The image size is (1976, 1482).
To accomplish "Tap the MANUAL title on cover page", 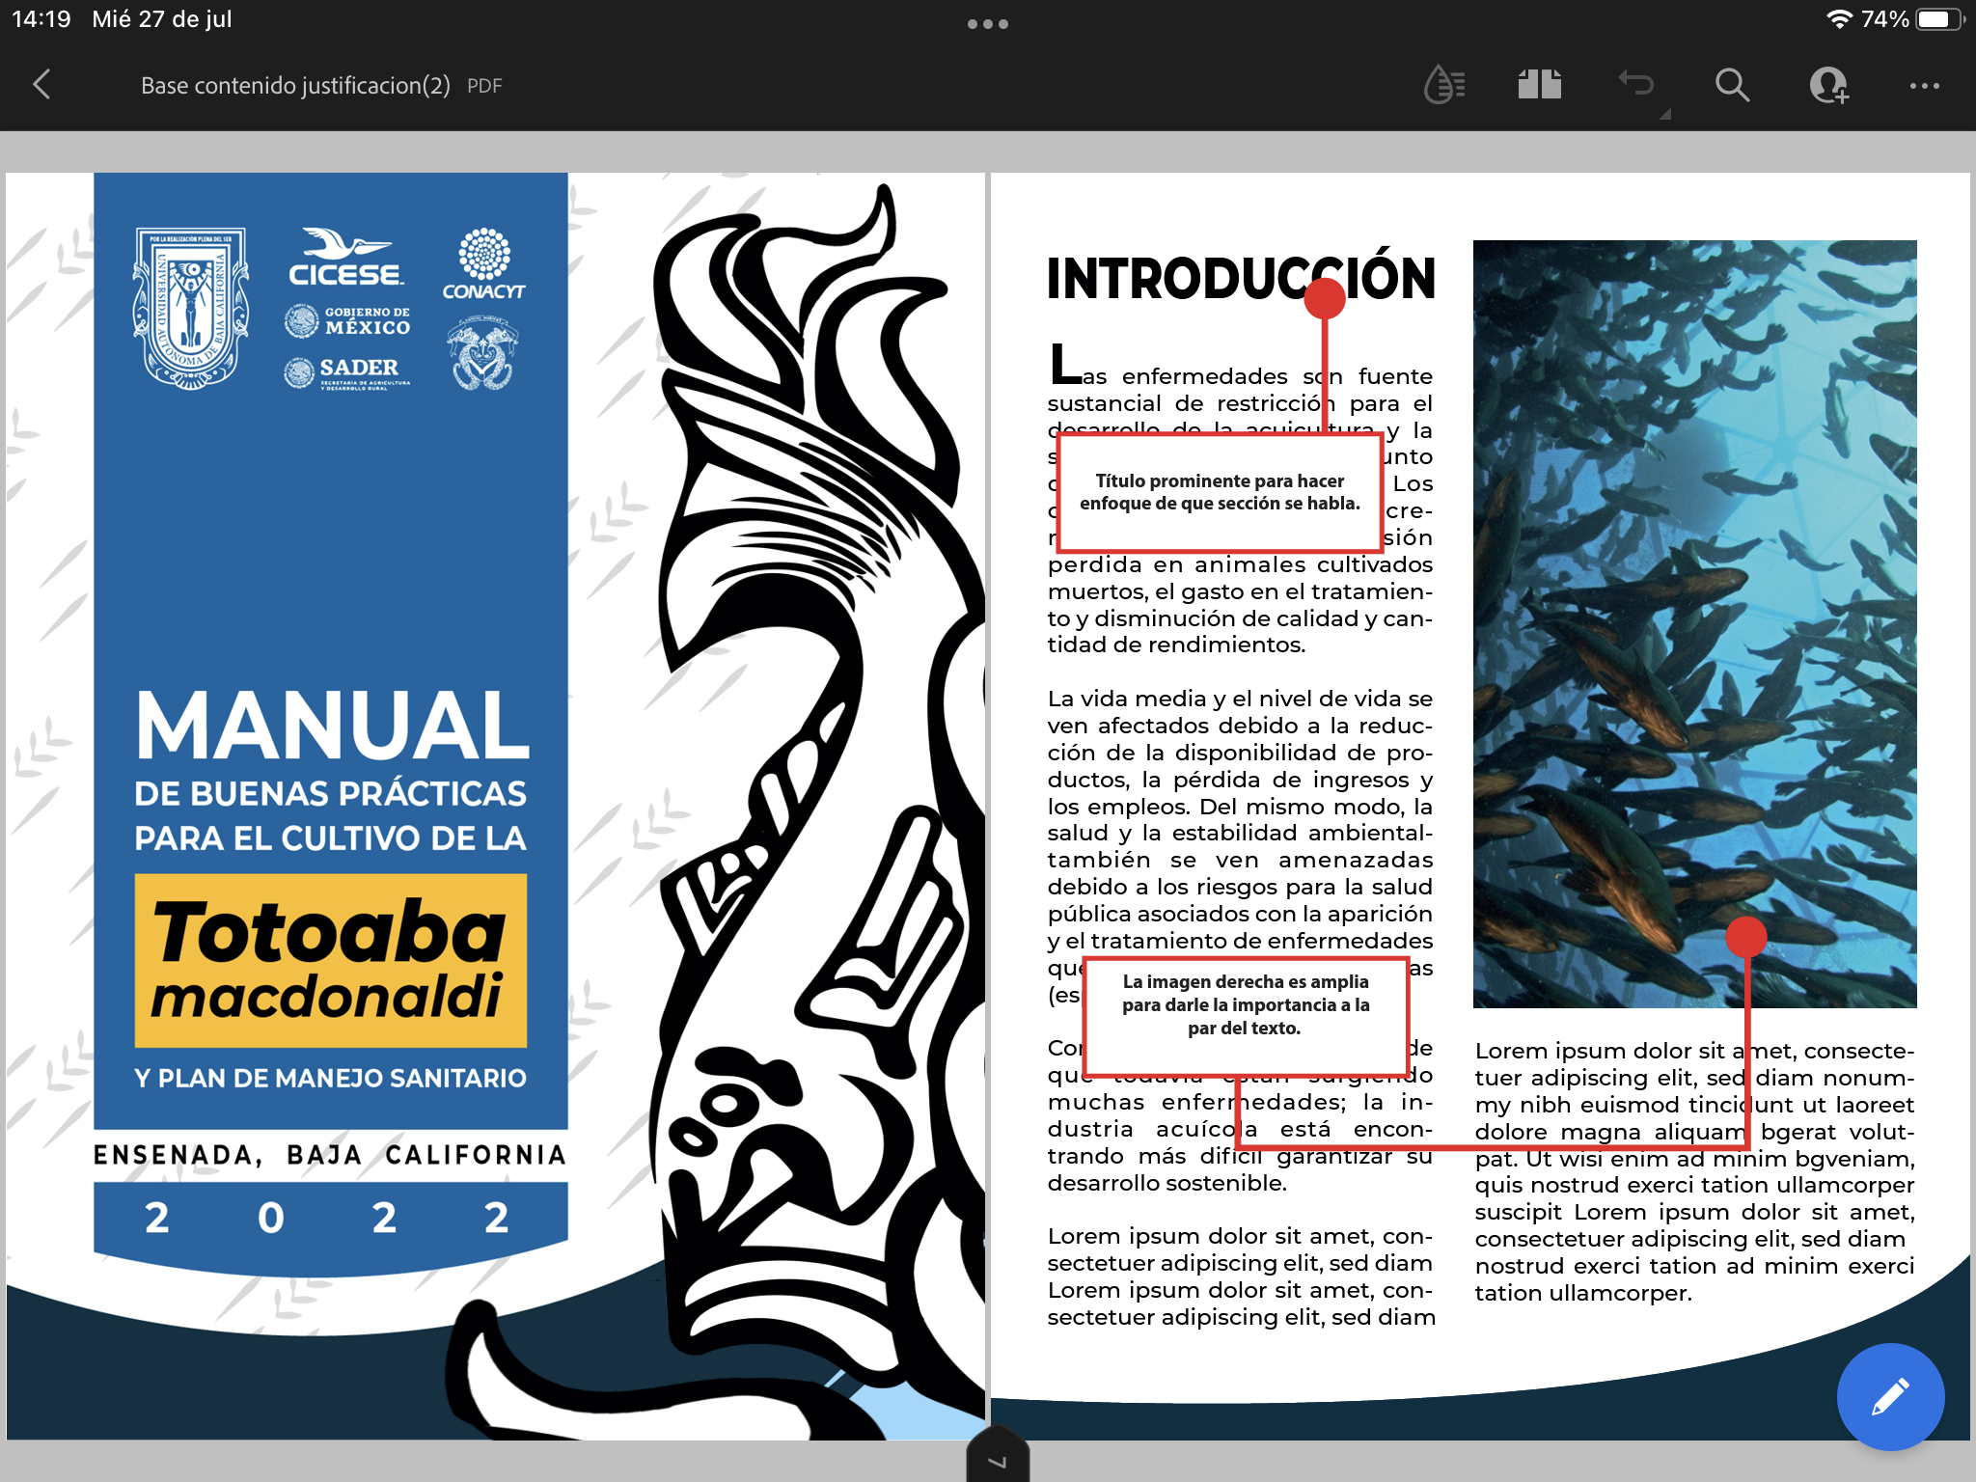I will coord(332,725).
